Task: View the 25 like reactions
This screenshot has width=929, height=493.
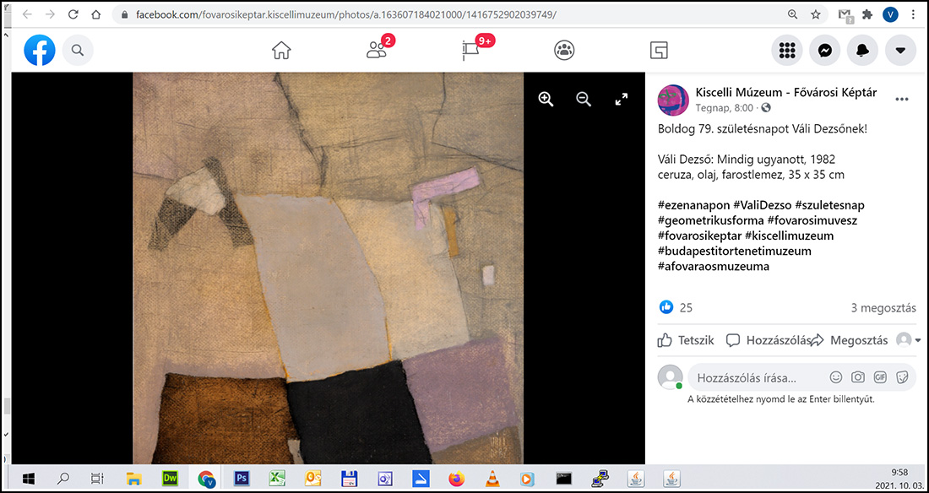Action: (x=676, y=307)
